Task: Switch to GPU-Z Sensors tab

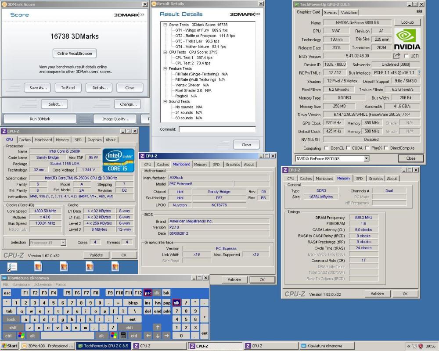Action: 331,13
